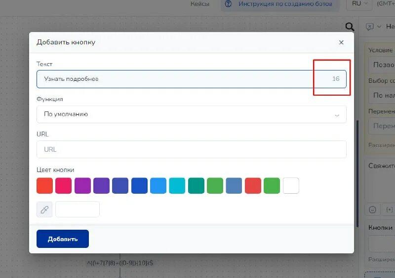Click the eyedropper color picker icon
395x278 pixels.
(44, 209)
